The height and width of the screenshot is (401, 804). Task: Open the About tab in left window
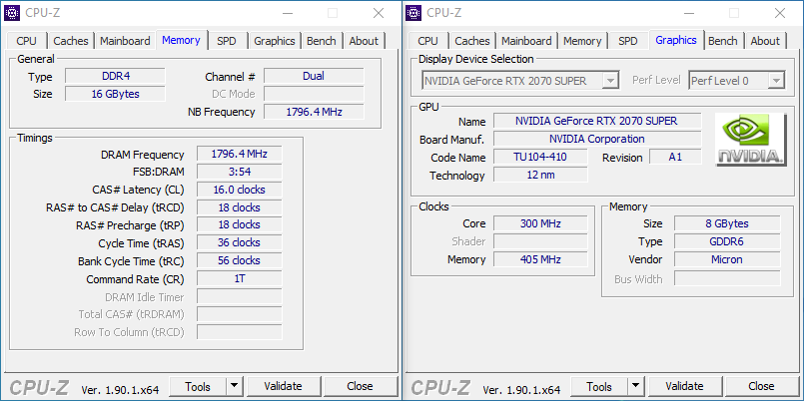pos(364,41)
